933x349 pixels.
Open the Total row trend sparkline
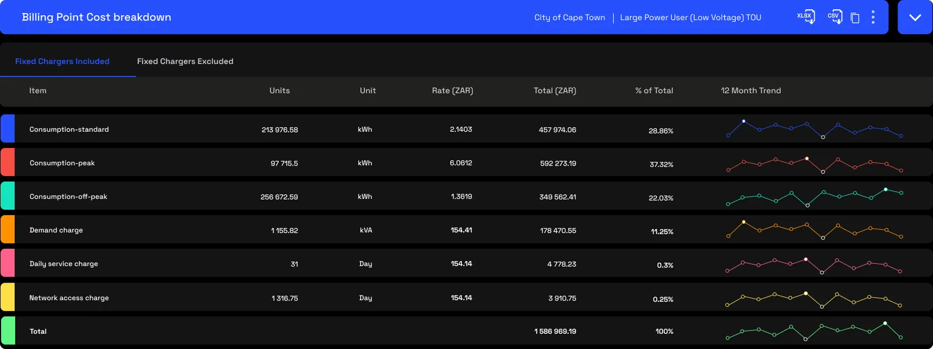[x=815, y=332]
